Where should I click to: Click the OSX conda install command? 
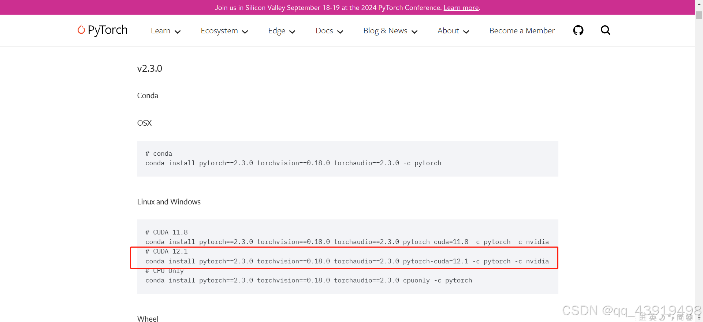click(293, 163)
